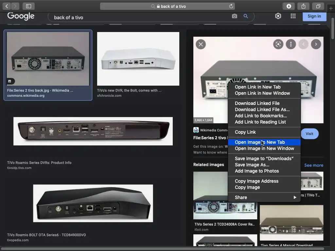Choose Open Link in New Tab

click(x=264, y=87)
